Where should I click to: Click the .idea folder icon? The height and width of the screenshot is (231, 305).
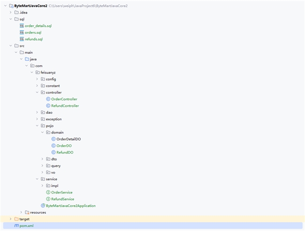click(16, 13)
